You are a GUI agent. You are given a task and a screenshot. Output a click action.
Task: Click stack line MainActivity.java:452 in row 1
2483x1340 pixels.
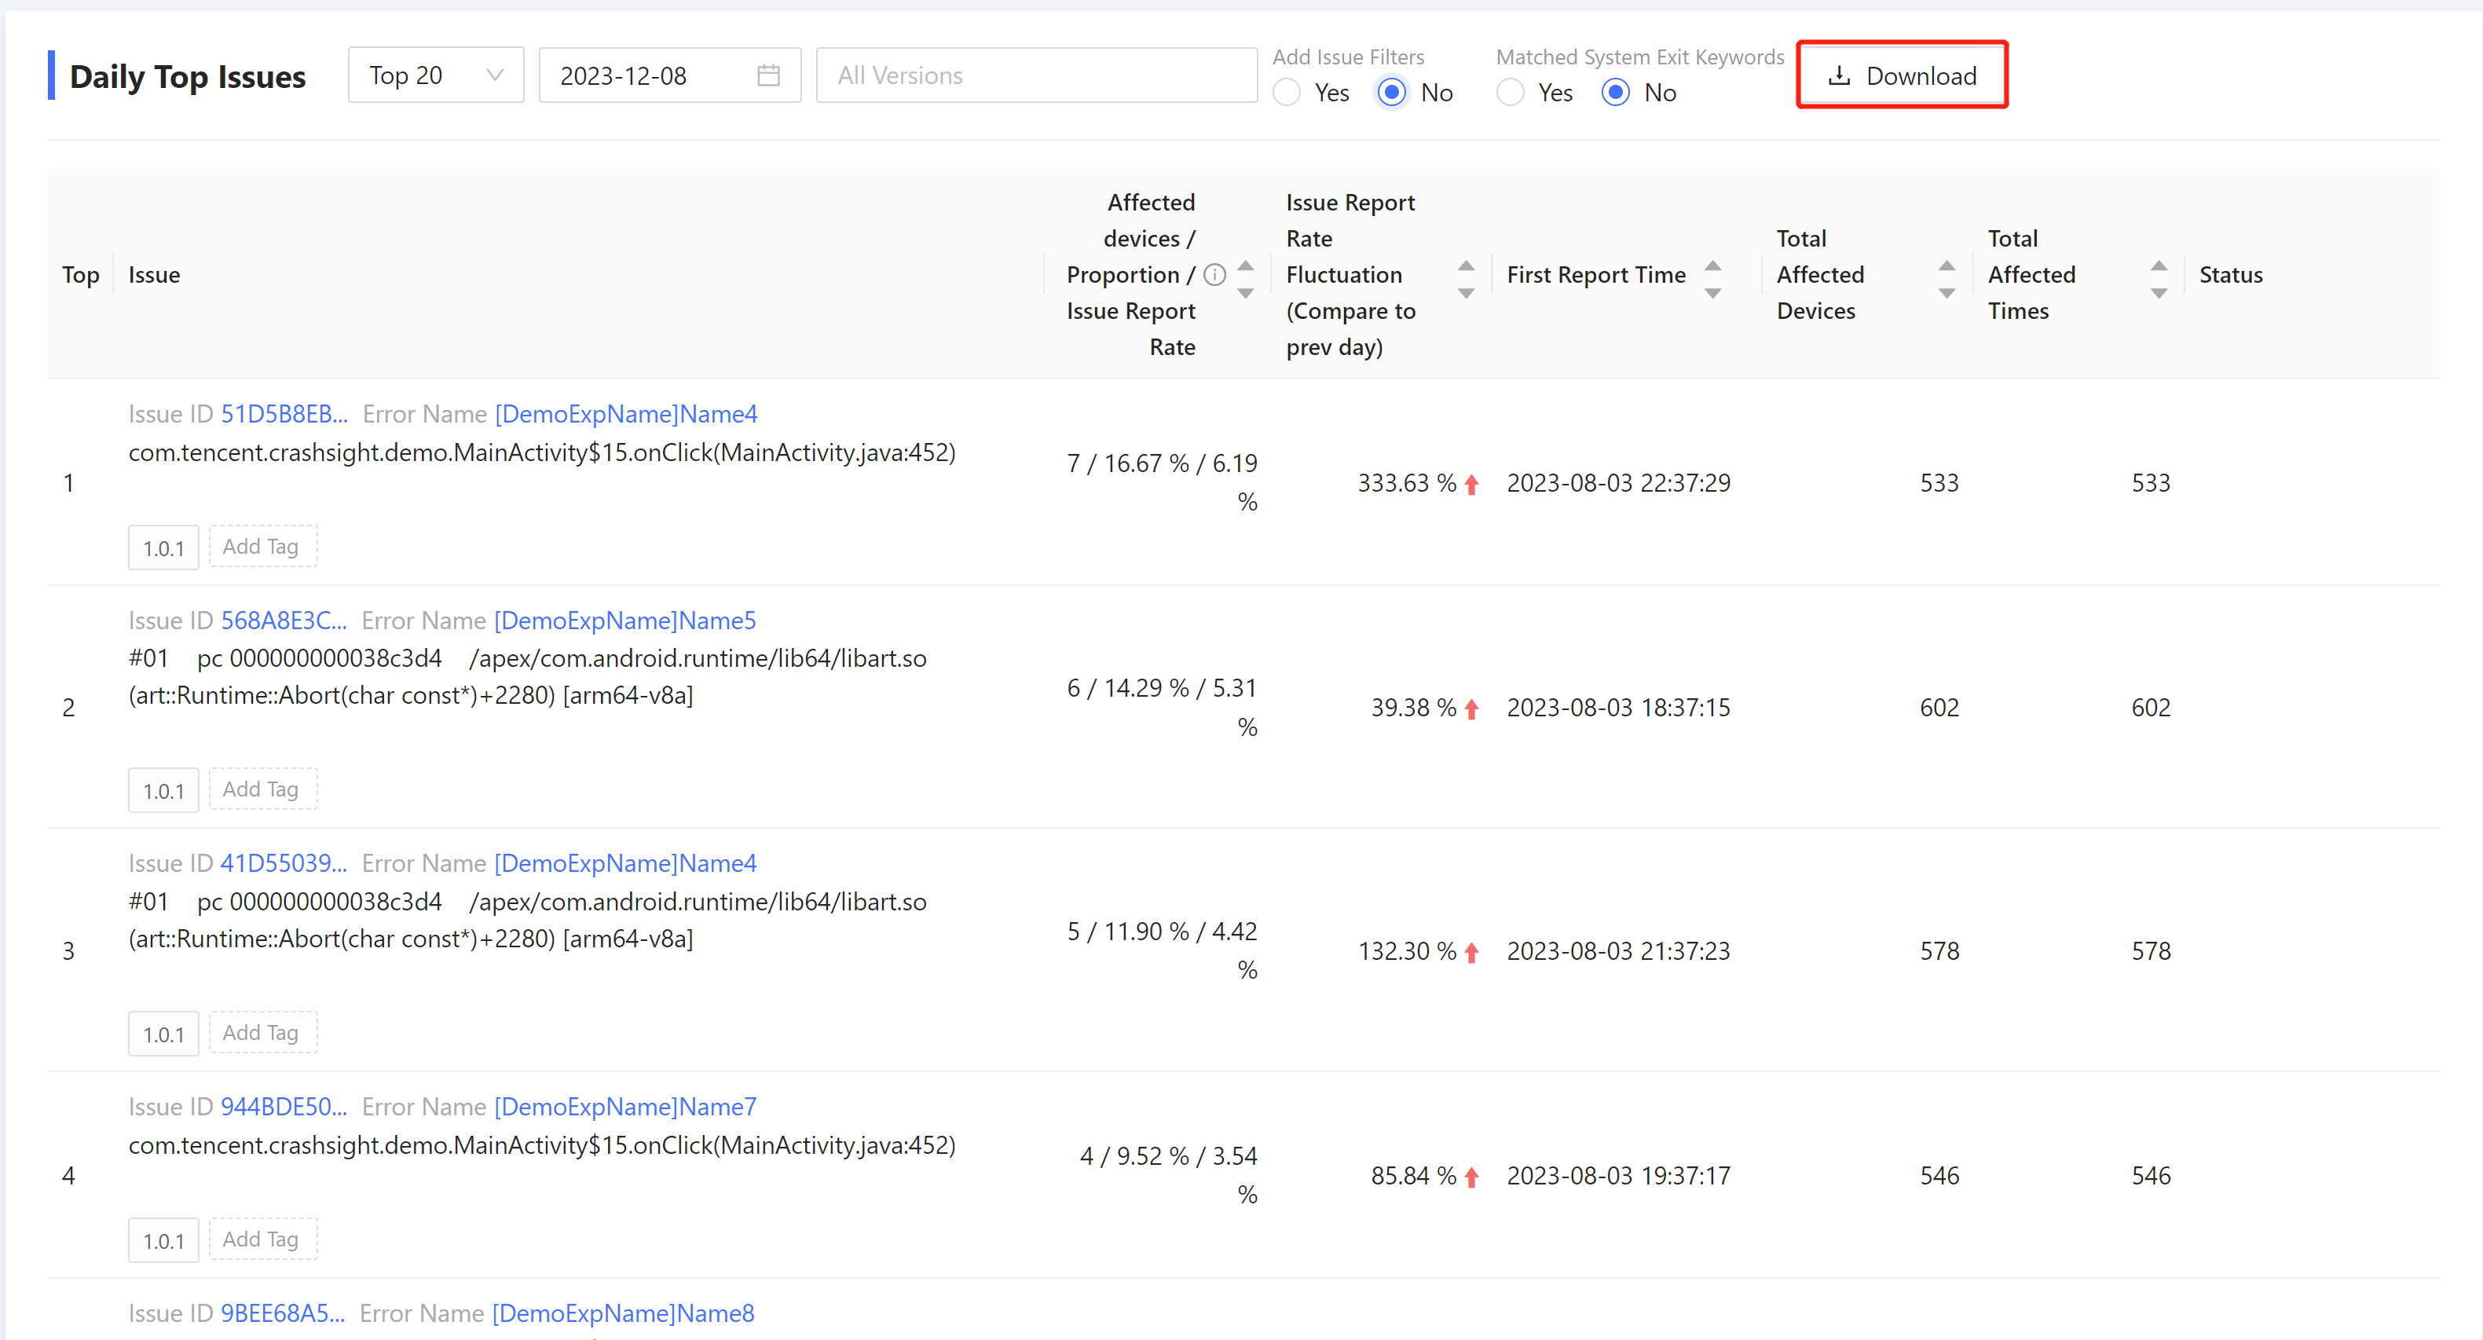point(542,452)
